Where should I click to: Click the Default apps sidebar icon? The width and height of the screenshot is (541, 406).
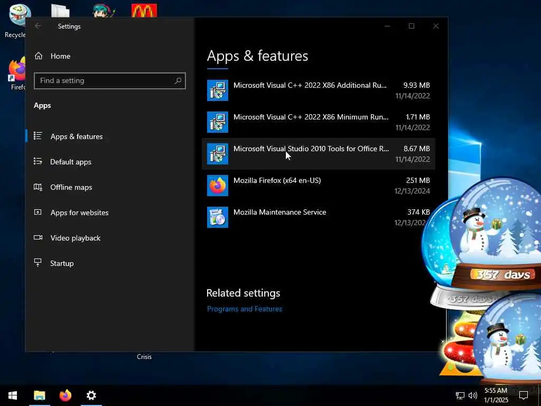point(38,161)
